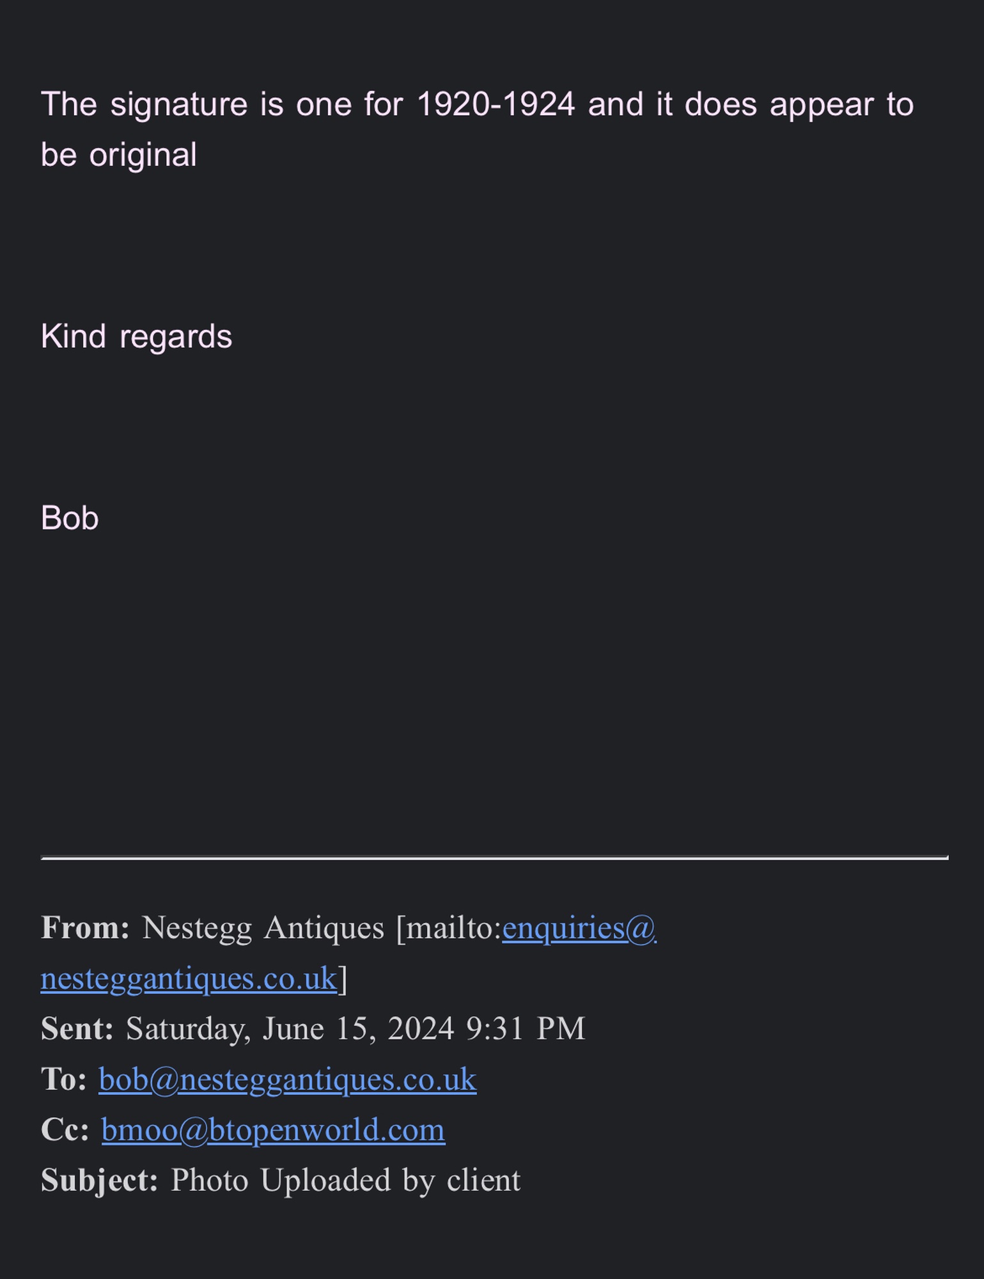Click the horizontal divider above the quoted header
The height and width of the screenshot is (1279, 984).
(x=494, y=857)
